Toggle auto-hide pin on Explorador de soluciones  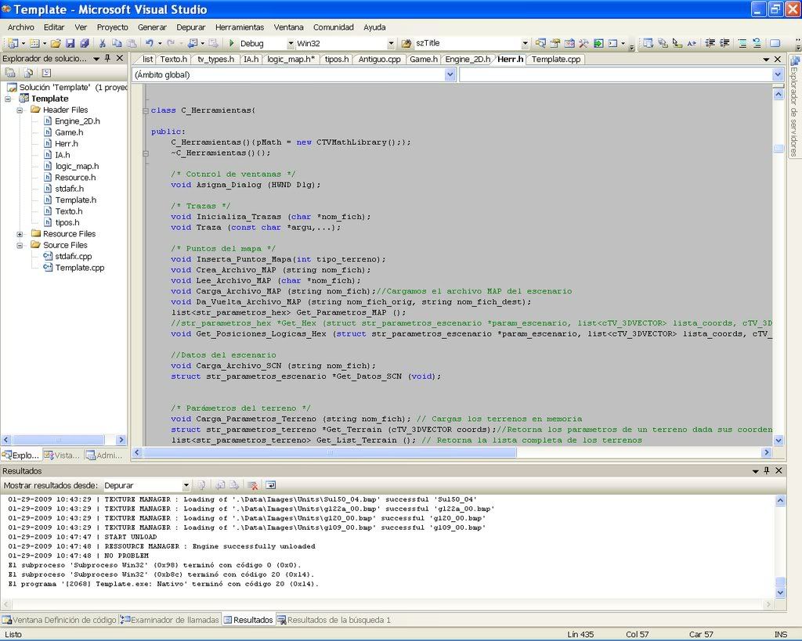pyautogui.click(x=107, y=58)
